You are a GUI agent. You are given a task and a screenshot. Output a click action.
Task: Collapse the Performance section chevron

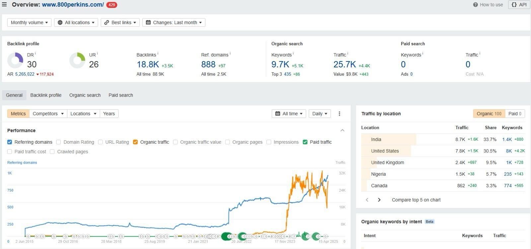point(342,130)
